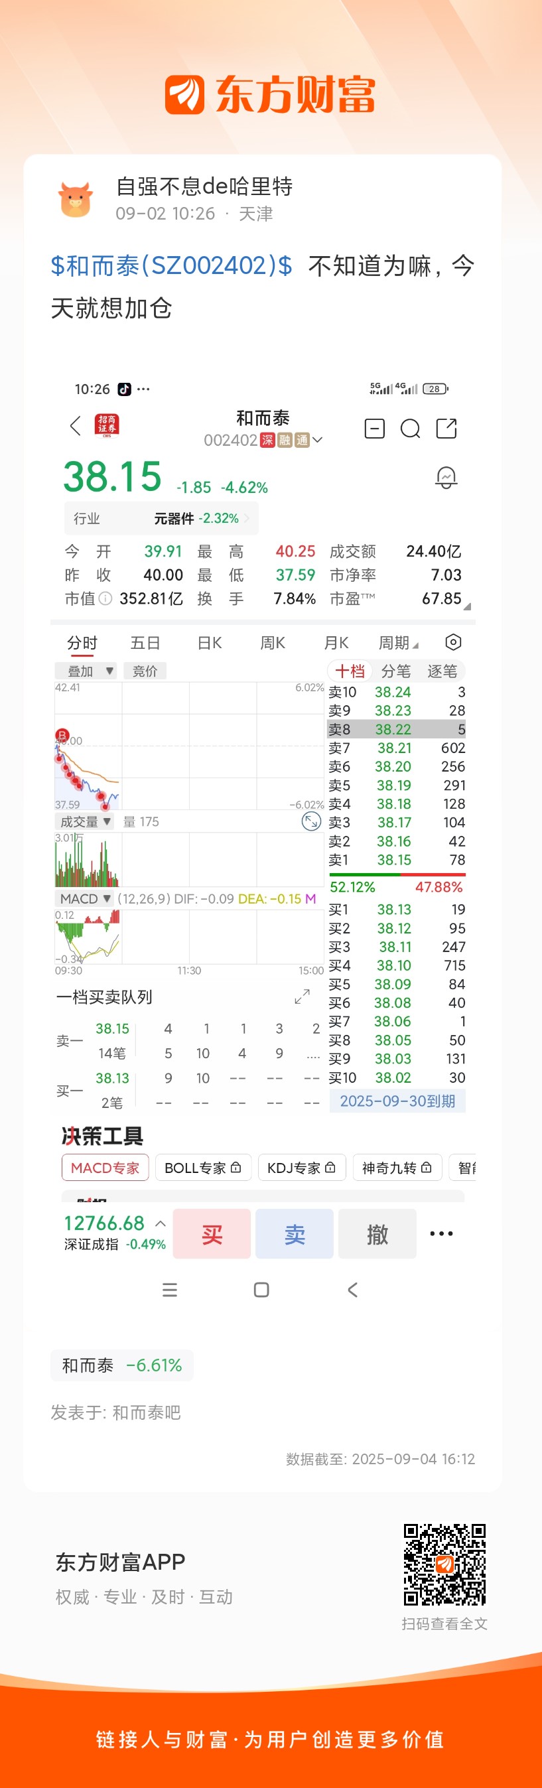Select the KDJ专家 tool chip
This screenshot has width=542, height=1788.
point(301,1168)
